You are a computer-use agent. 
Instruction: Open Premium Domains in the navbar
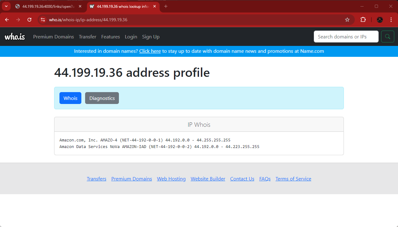[x=54, y=37]
